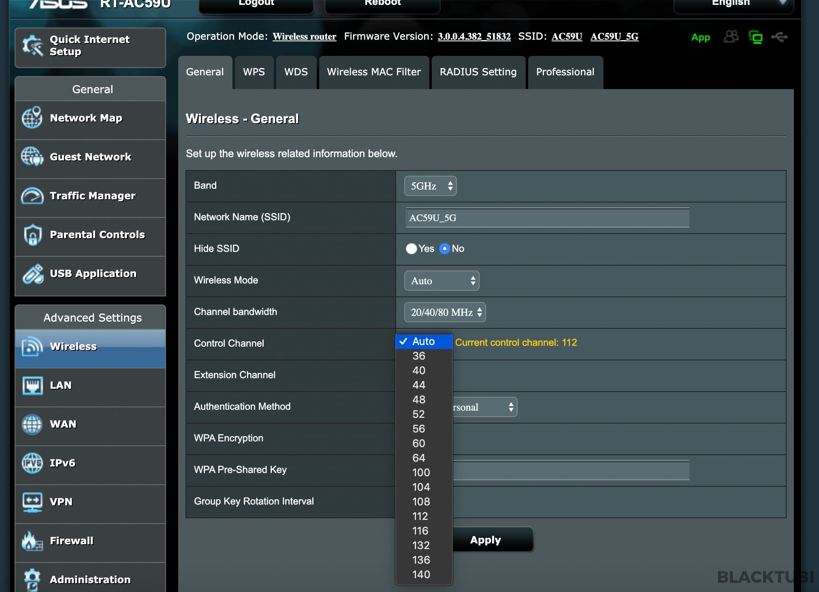Select Hide SSID No option
The height and width of the screenshot is (592, 819).
pyautogui.click(x=446, y=249)
